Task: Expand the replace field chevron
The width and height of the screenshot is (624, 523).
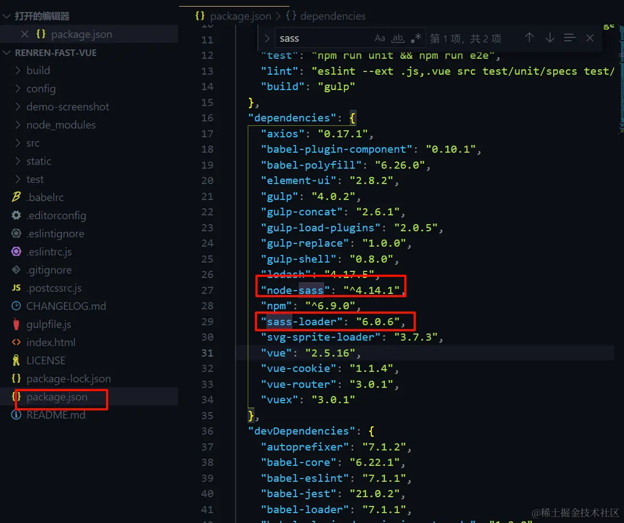Action: [267, 38]
